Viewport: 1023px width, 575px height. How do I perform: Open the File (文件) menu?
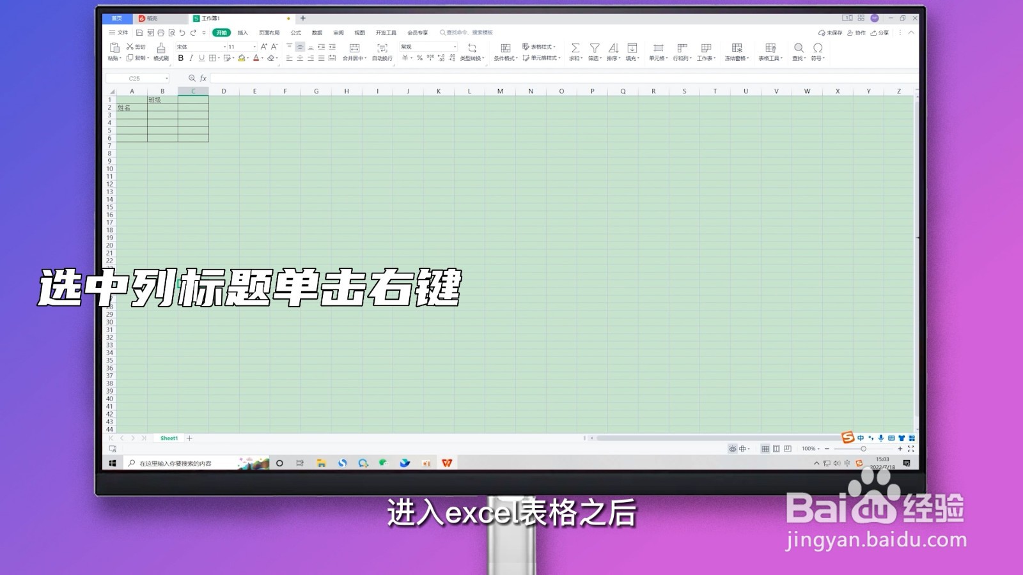click(x=119, y=33)
